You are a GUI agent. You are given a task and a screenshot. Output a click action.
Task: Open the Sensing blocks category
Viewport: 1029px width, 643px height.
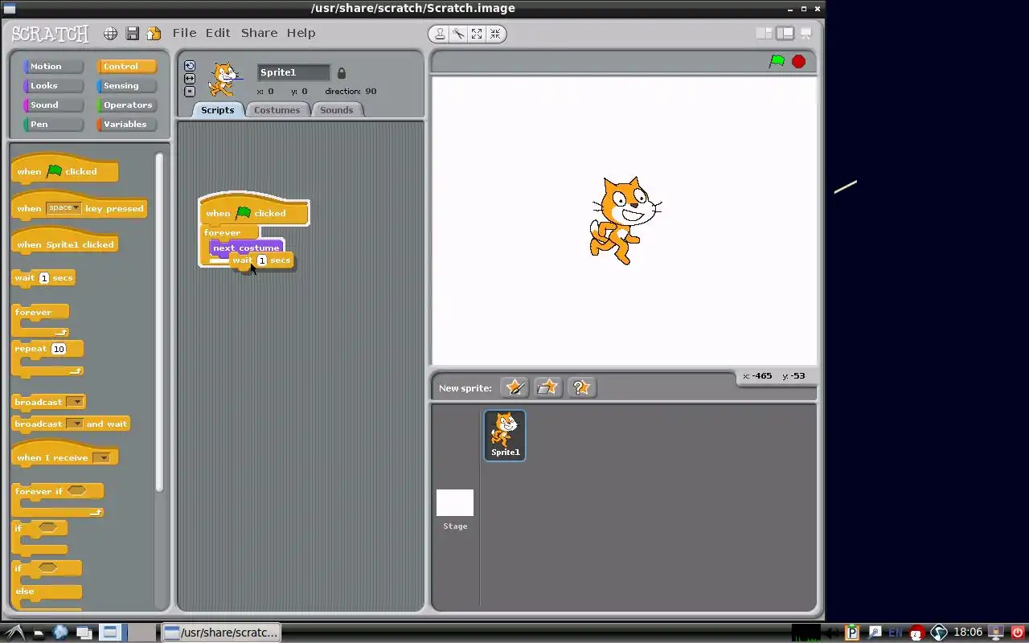[126, 86]
